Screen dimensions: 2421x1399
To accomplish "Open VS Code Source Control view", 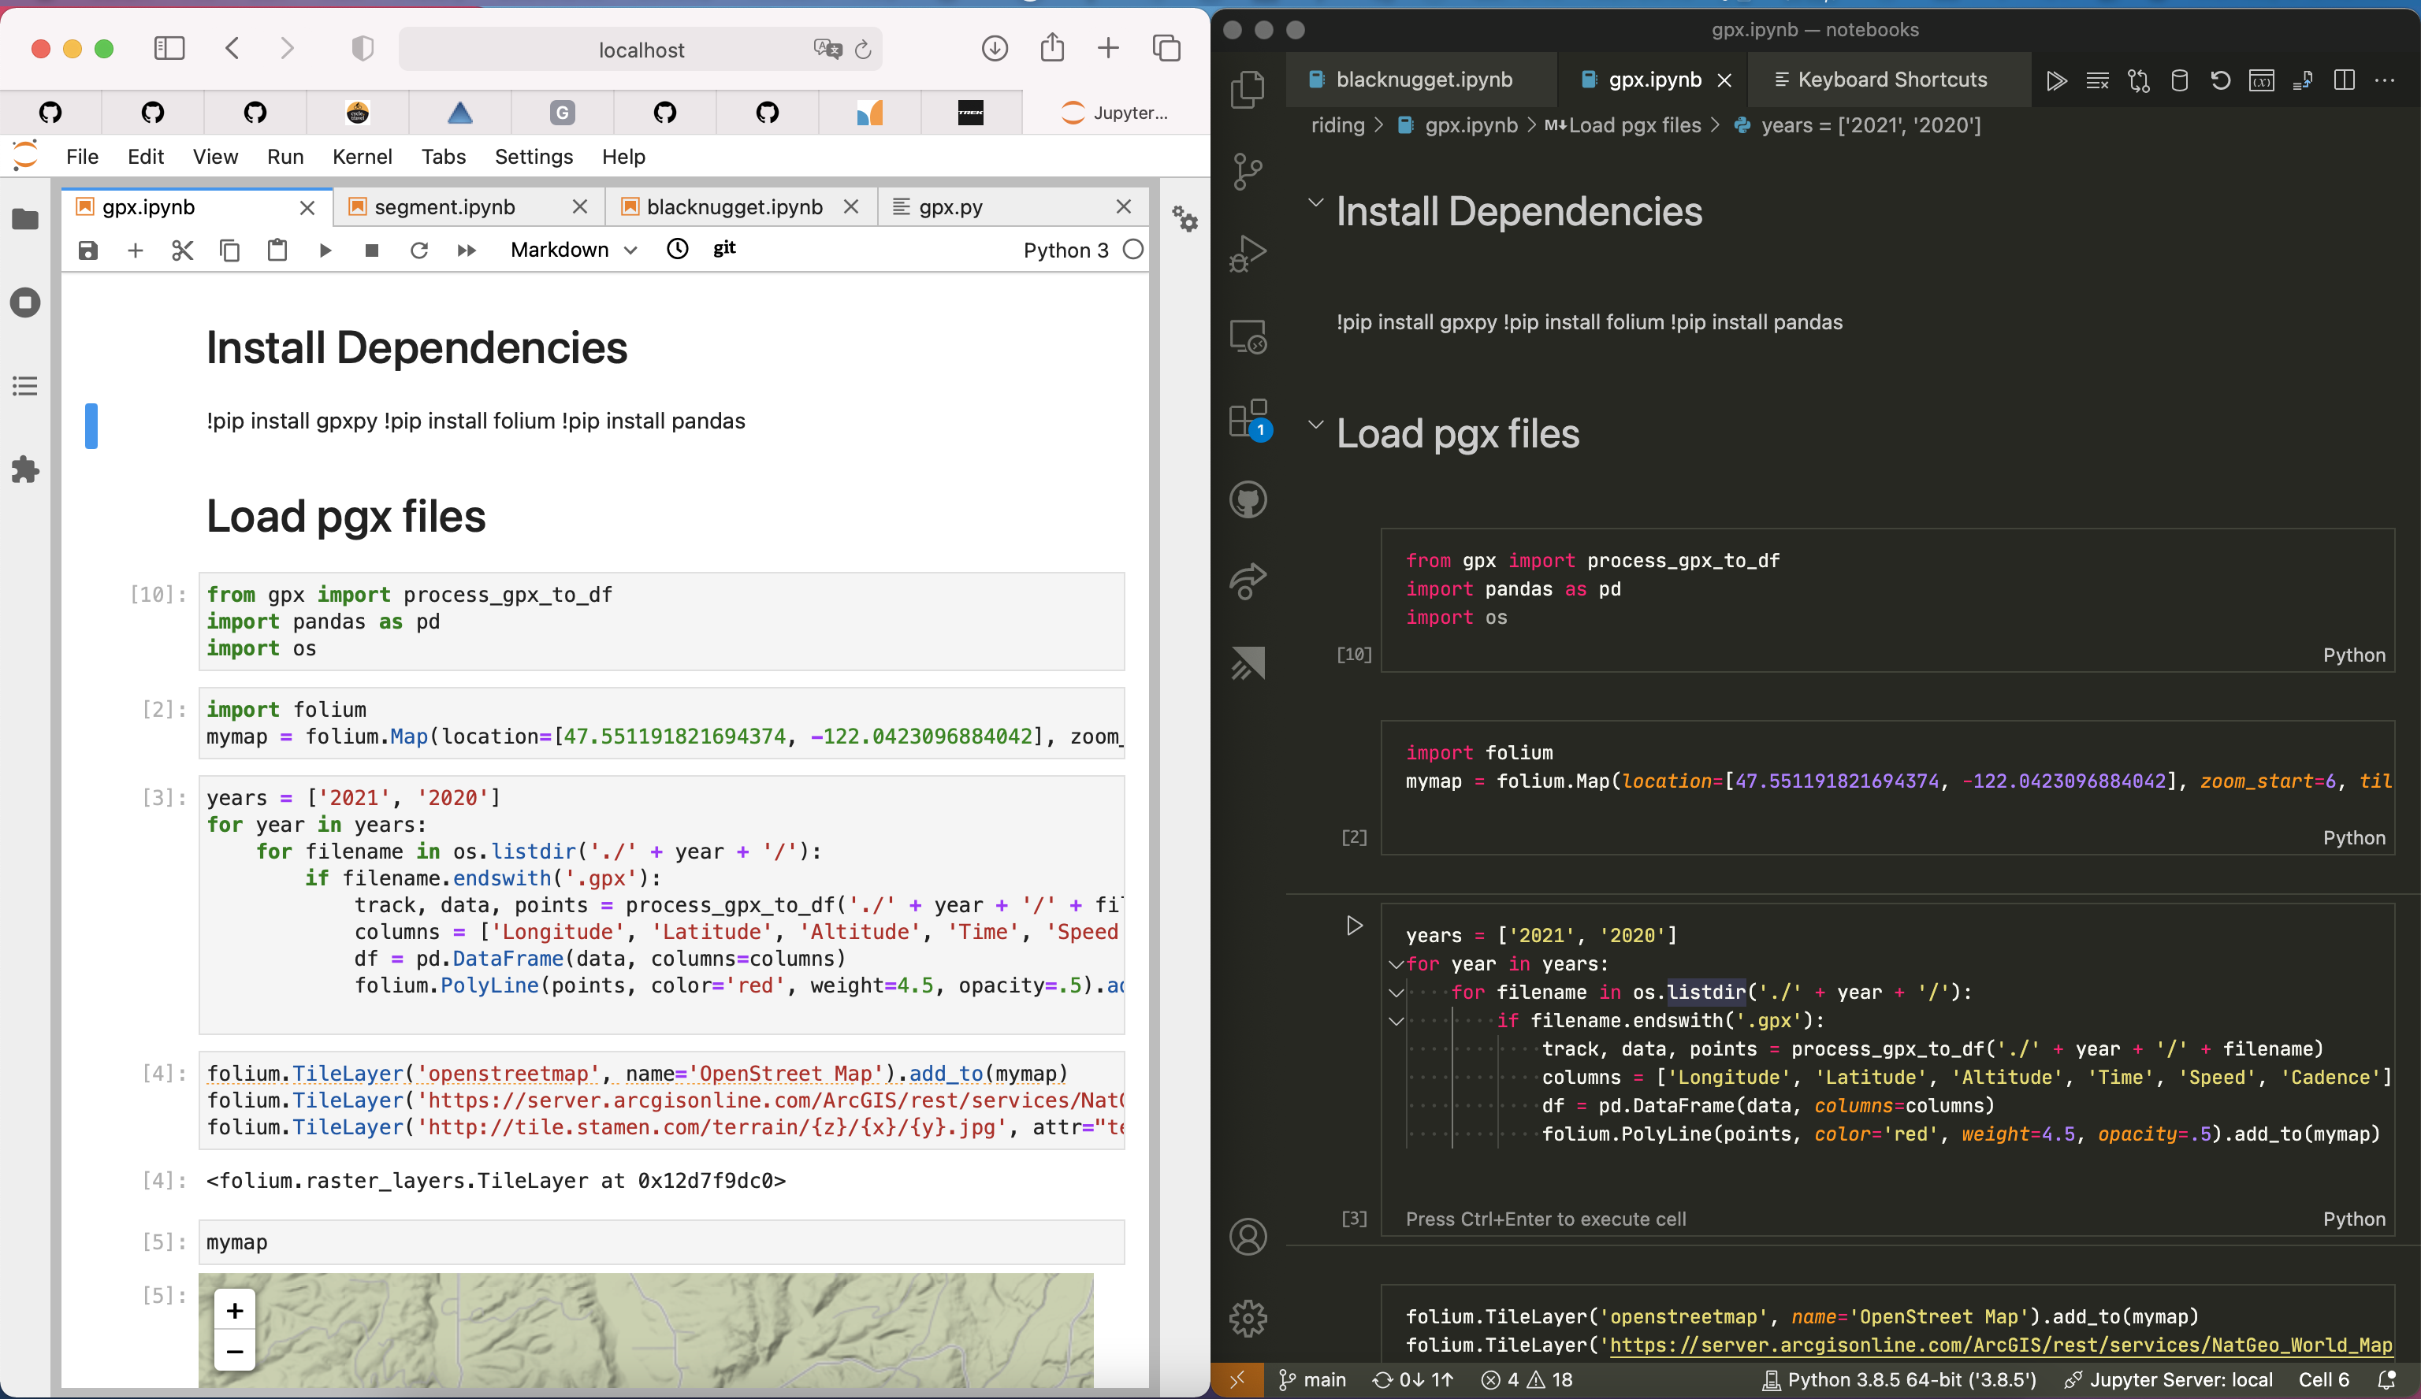I will point(1248,172).
